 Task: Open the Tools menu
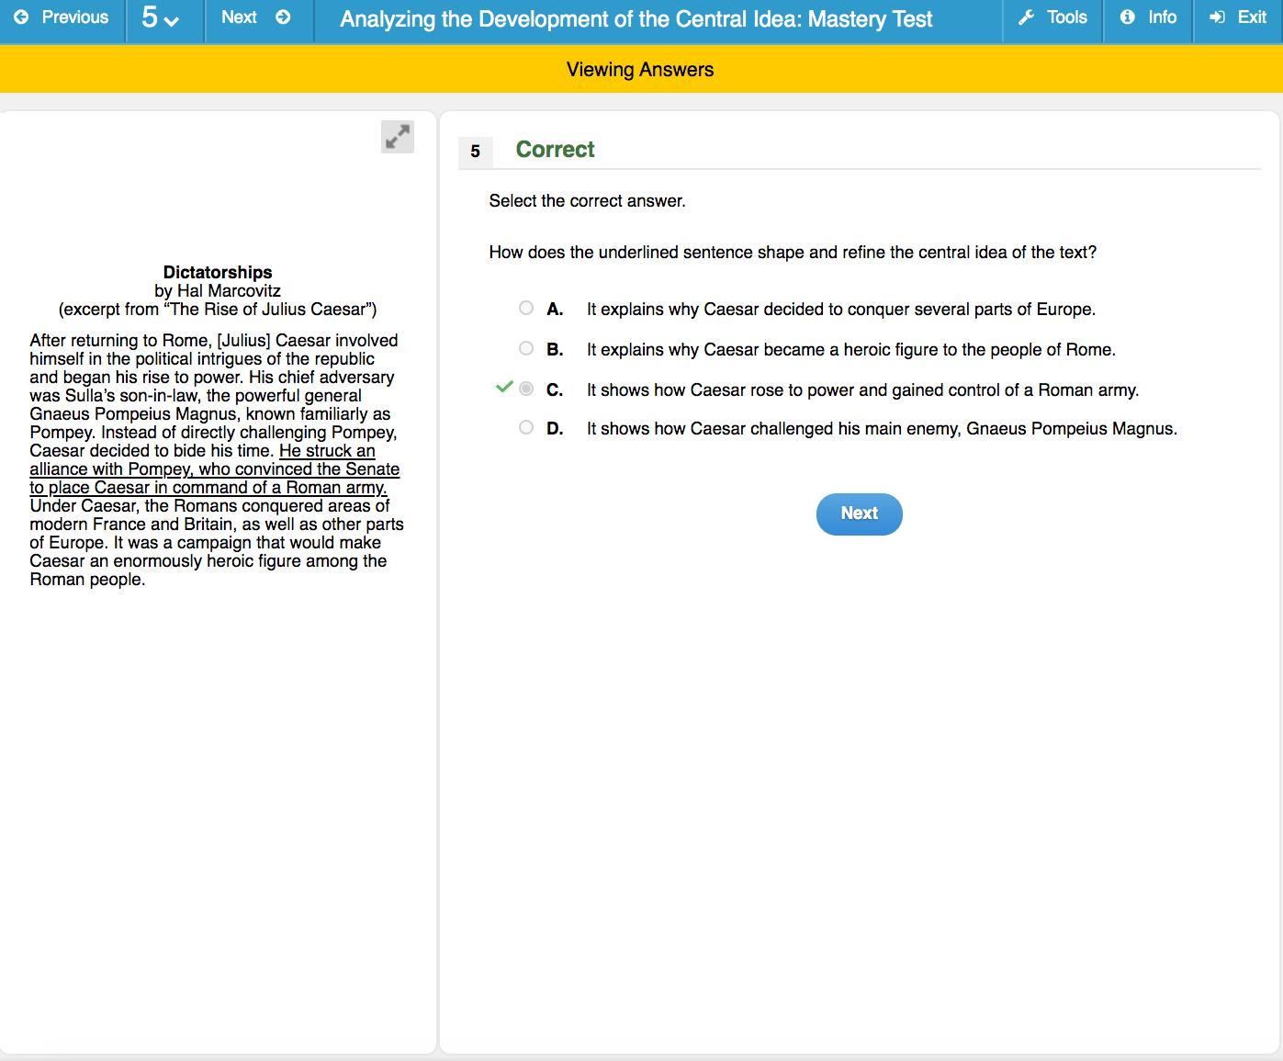(1052, 18)
